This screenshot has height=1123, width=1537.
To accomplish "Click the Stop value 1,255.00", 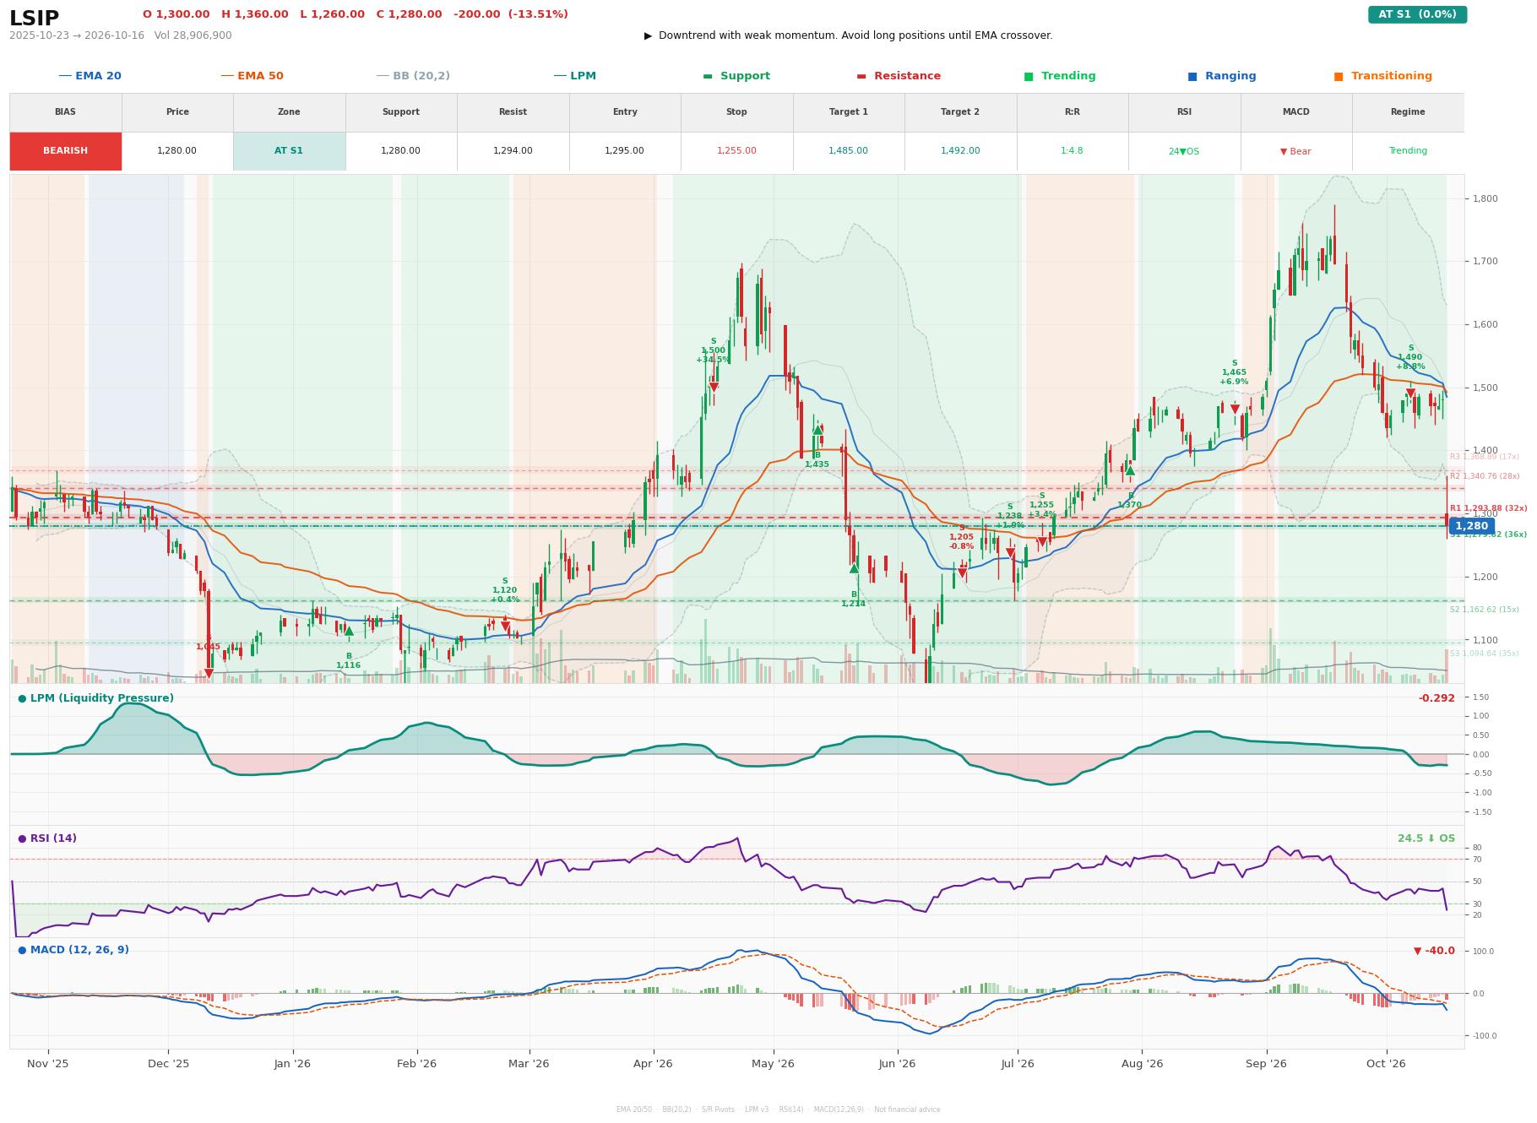I will (x=736, y=151).
